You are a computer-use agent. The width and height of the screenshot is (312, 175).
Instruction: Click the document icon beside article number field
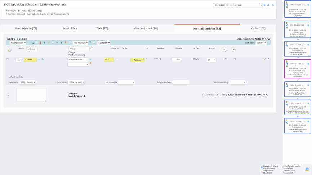point(43,60)
